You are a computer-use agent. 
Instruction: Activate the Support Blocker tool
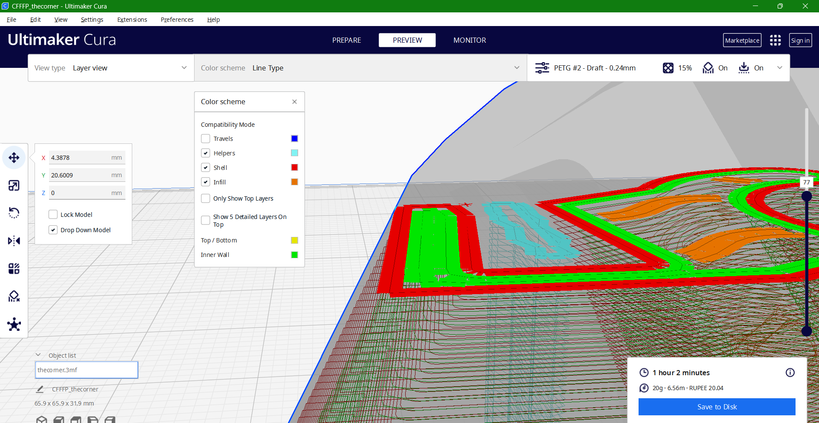14,296
